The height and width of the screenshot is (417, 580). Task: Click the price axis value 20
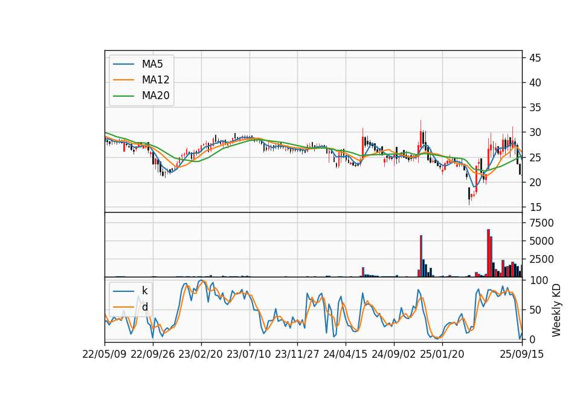[x=535, y=183]
